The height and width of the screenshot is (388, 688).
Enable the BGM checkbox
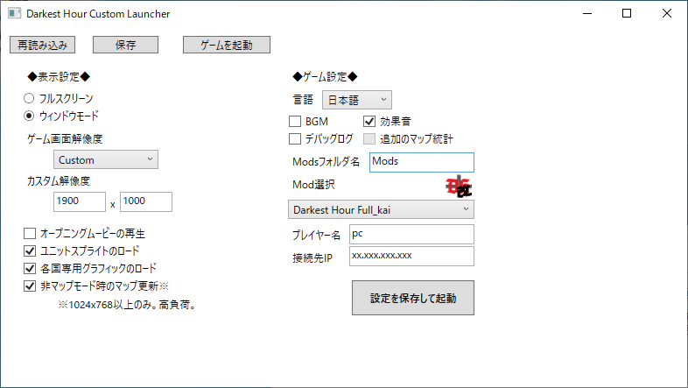[x=295, y=122]
